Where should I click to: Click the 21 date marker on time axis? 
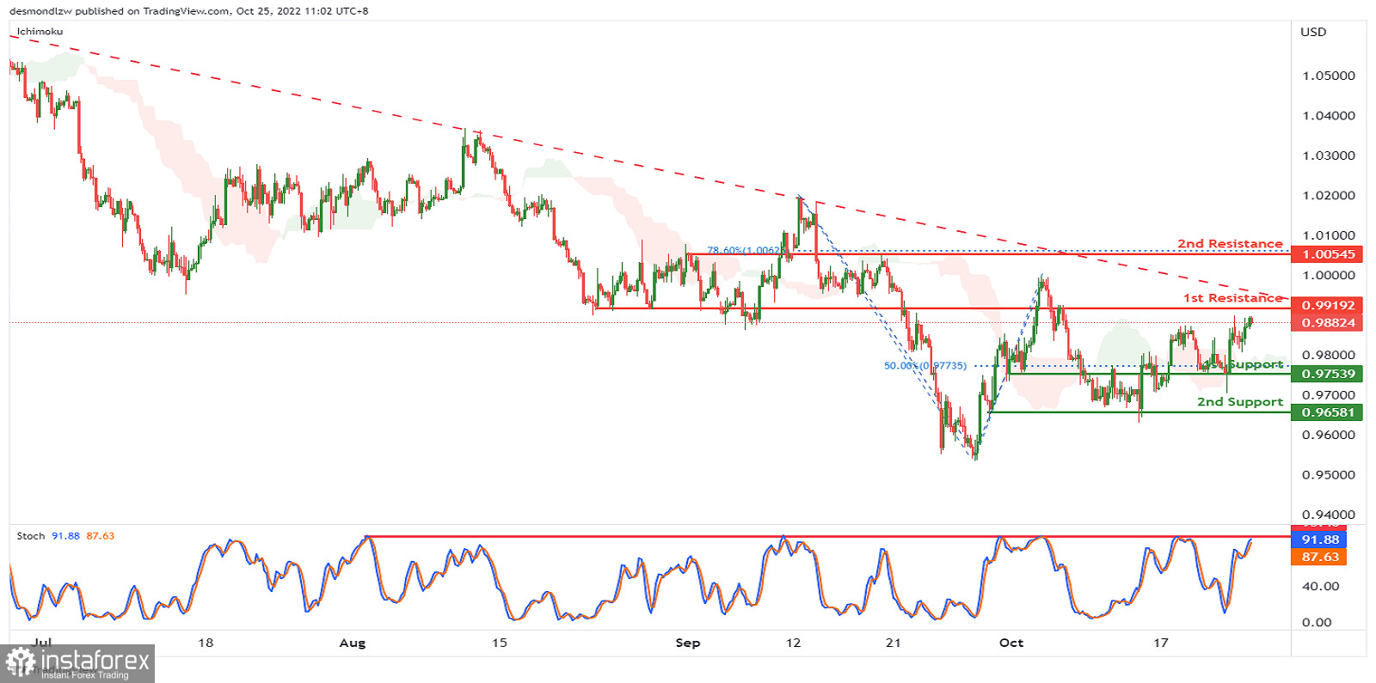click(x=894, y=643)
